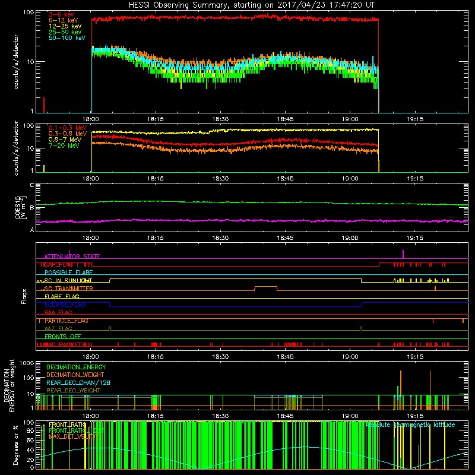Image resolution: width=475 pixels, height=475 pixels.
Task: Select the 50-100 keV legend label
Action: (x=67, y=38)
